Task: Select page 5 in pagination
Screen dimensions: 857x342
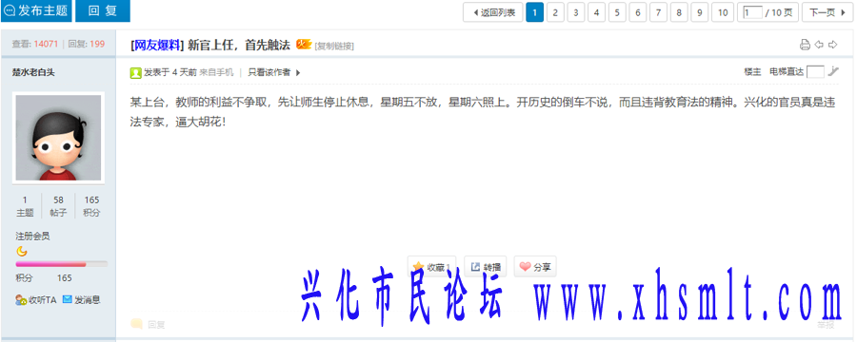Action: pyautogui.click(x=617, y=12)
